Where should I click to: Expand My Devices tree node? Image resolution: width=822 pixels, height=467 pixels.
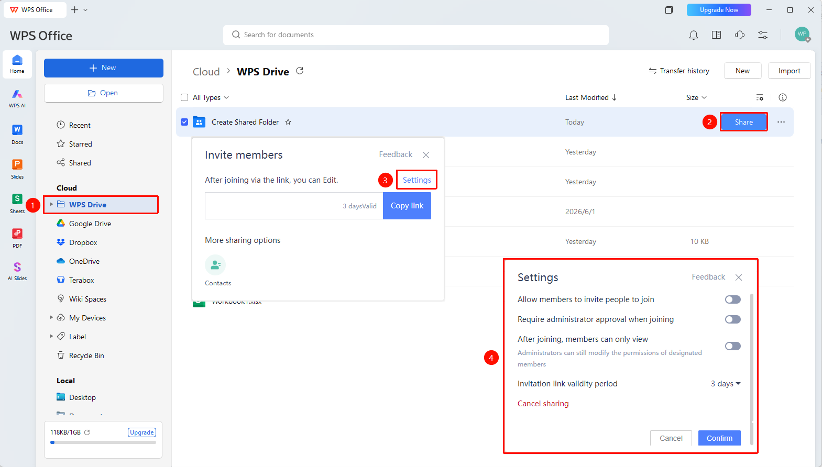(51, 317)
